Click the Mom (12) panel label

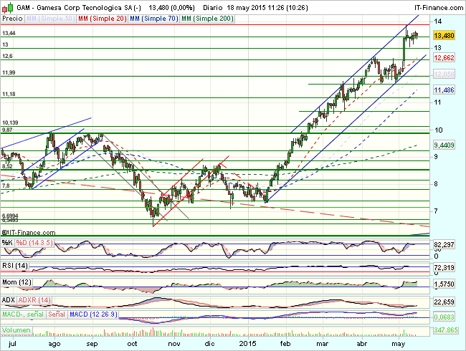[x=16, y=282]
